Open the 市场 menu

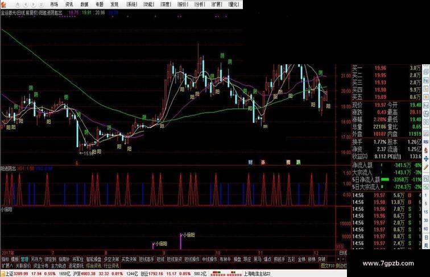(x=54, y=5)
